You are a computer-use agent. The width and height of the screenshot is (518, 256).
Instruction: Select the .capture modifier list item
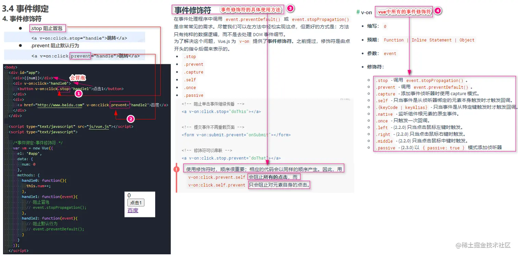tap(194, 72)
